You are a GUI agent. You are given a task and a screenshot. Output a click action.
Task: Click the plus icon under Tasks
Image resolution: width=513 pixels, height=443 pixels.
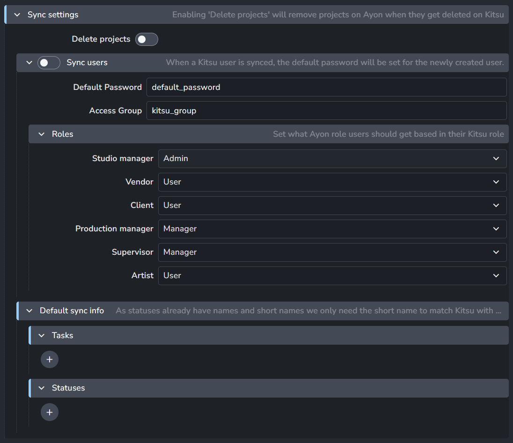[x=50, y=360]
